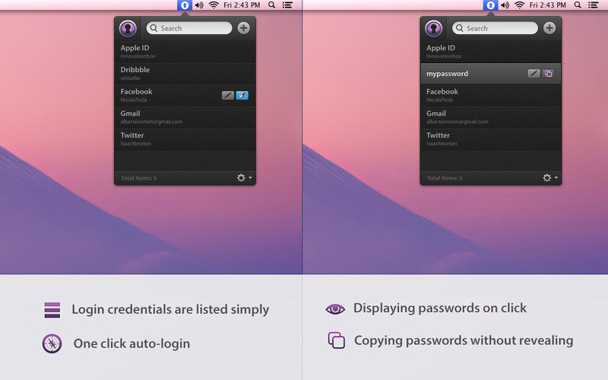608x380 pixels.
Task: Click the edit pencil icon on mypassword row
Action: pos(534,73)
